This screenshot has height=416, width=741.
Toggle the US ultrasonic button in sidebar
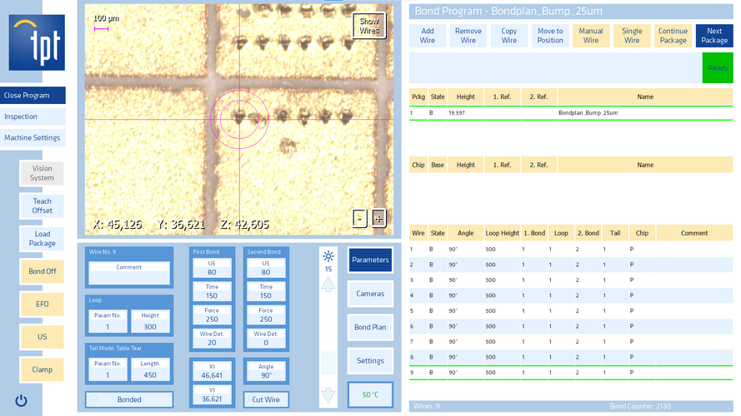coord(42,337)
